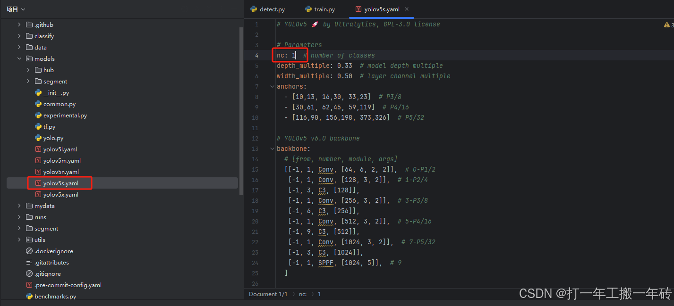Expand the data folder chevron
This screenshot has width=674, height=306.
19,47
